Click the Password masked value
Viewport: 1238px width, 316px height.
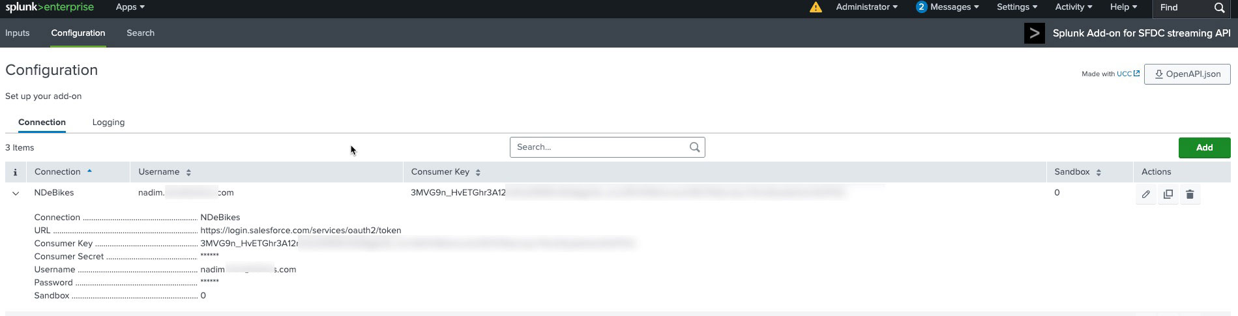(209, 282)
